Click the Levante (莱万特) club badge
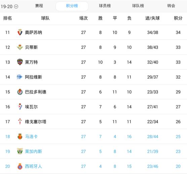This screenshot has width=187, height=174. point(20,62)
